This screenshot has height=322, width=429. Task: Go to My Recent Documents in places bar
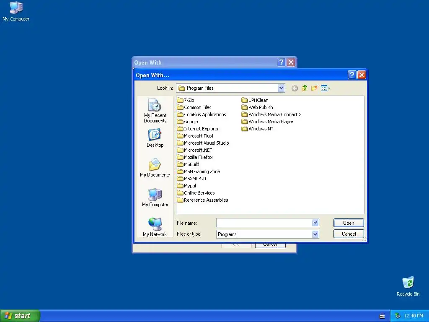point(155,111)
